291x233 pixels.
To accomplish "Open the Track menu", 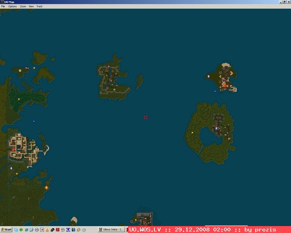I will tap(39, 6).
